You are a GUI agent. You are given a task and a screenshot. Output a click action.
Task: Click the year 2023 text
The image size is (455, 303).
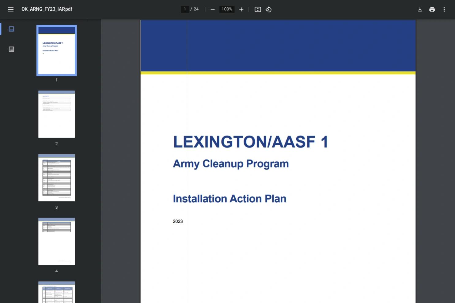tap(178, 221)
